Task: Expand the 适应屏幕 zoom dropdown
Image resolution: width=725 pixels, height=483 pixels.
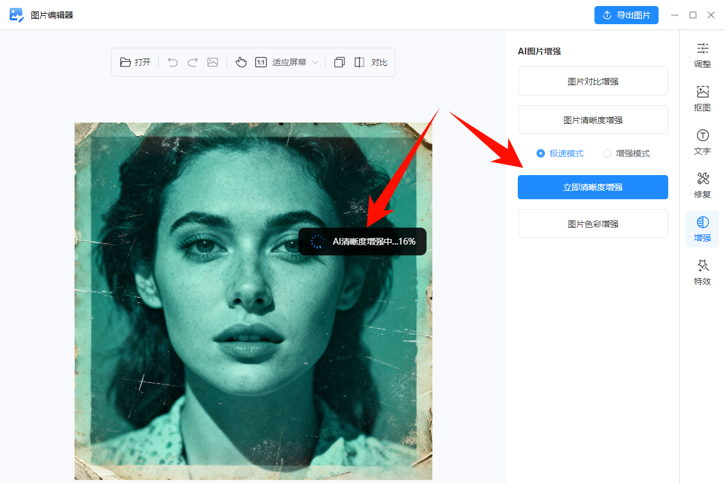Action: (x=315, y=62)
